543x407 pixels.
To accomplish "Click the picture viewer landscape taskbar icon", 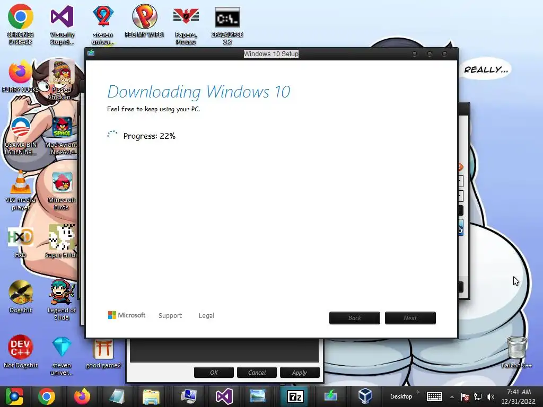I will tap(258, 396).
